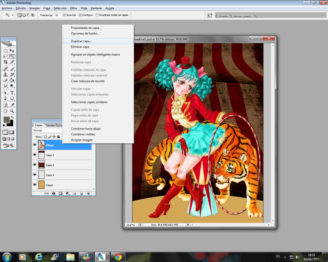
Task: Select the Lasso tool
Action: point(5,56)
